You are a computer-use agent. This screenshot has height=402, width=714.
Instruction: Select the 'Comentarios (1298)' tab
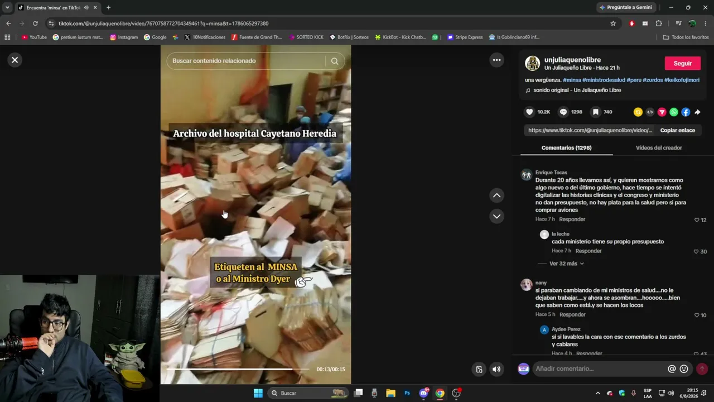[566, 148]
